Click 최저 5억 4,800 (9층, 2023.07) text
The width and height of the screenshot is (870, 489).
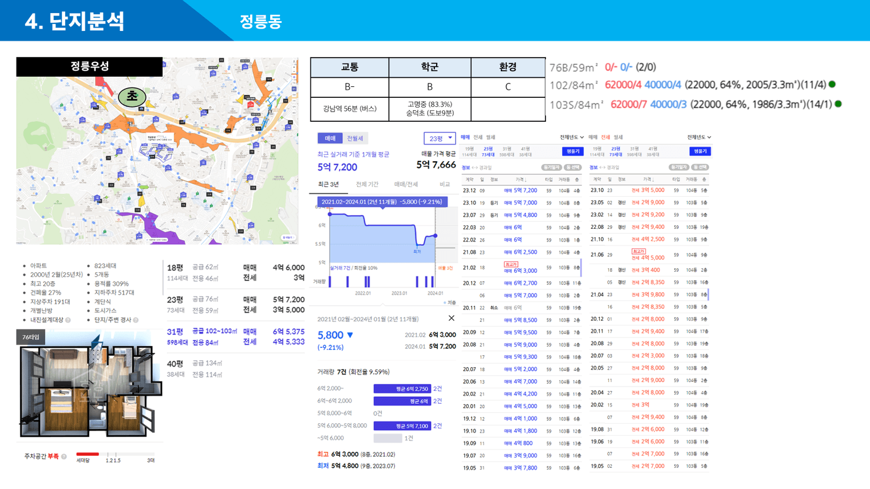click(x=356, y=466)
